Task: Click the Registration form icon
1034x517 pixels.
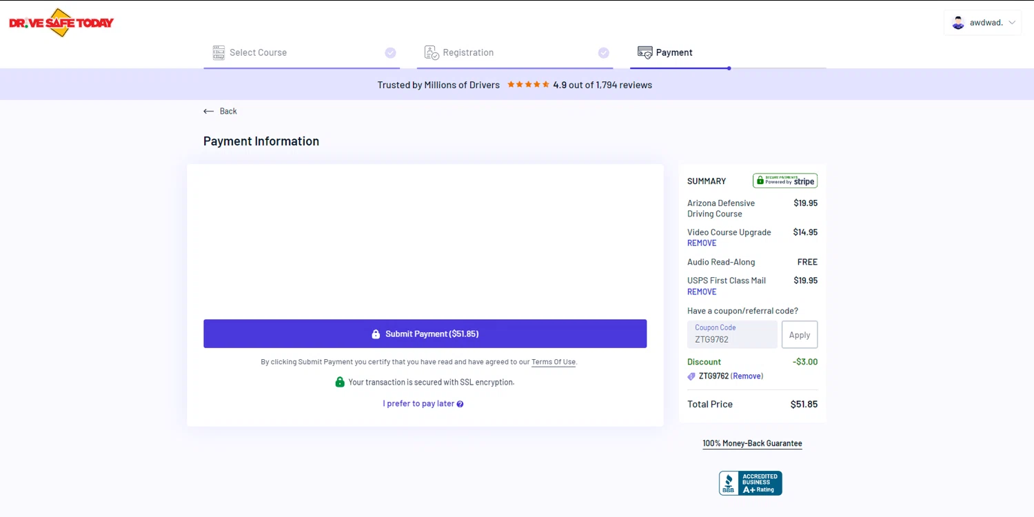Action: point(432,52)
